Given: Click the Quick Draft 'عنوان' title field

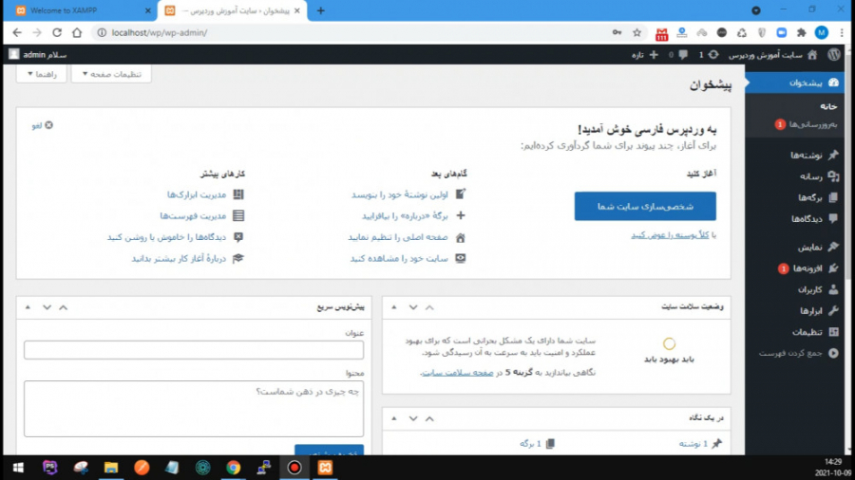Looking at the screenshot, I should (194, 350).
